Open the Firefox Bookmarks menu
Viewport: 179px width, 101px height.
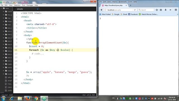pyautogui.click(x=123, y=2)
